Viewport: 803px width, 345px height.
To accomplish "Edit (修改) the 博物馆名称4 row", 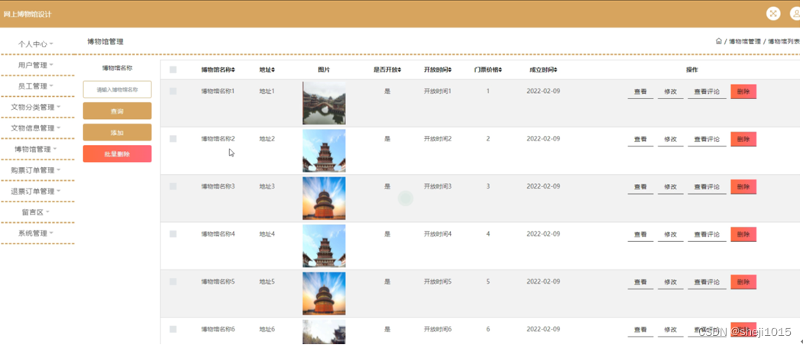I will tap(670, 234).
